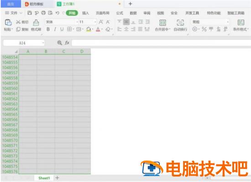Click the increase font size A icon
This screenshot has height=182, width=251.
pyautogui.click(x=101, y=22)
